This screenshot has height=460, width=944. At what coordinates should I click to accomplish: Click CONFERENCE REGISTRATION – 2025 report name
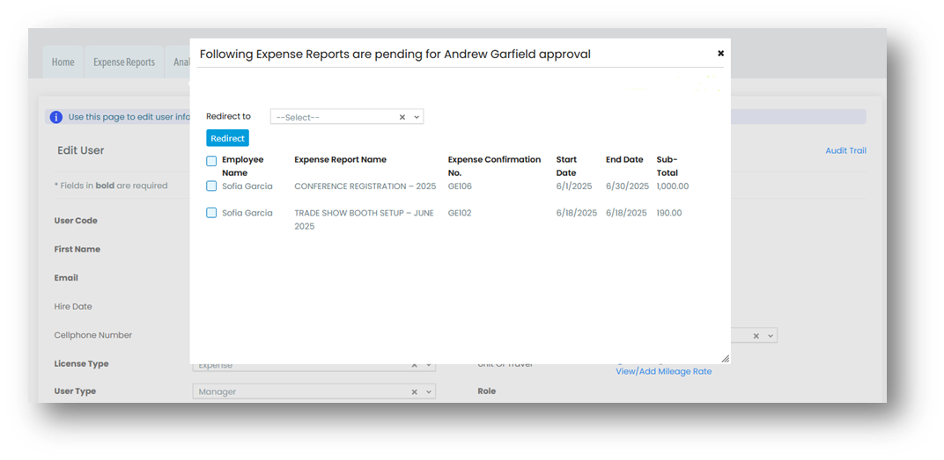coord(365,186)
